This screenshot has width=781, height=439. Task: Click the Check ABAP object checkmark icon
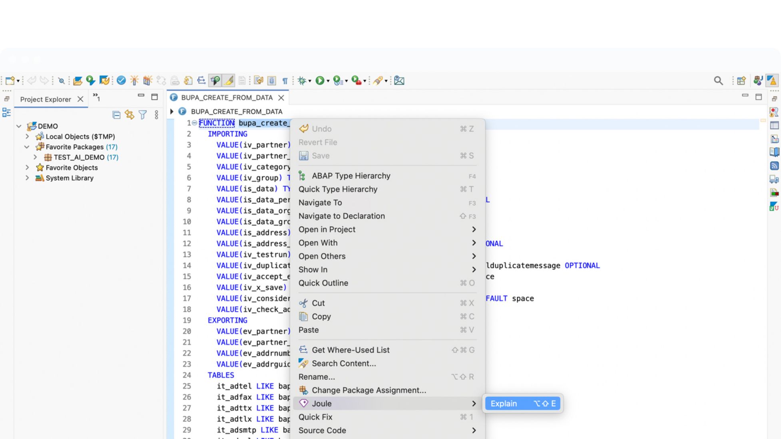pyautogui.click(x=121, y=81)
